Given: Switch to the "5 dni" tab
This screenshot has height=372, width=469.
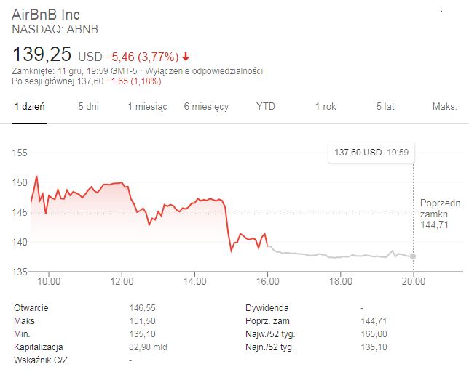Looking at the screenshot, I should 89,107.
